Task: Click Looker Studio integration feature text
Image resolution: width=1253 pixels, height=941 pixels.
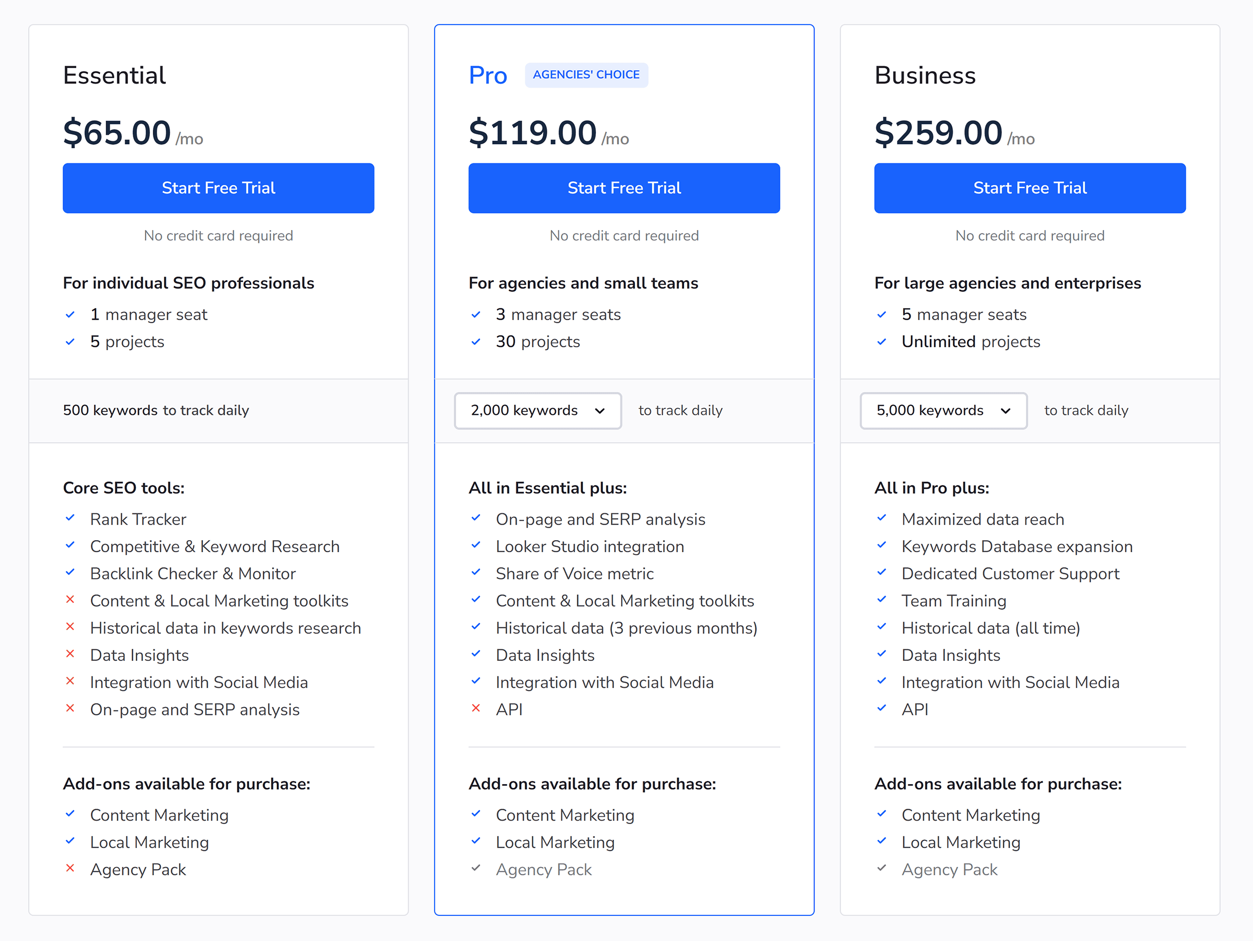Action: 590,546
